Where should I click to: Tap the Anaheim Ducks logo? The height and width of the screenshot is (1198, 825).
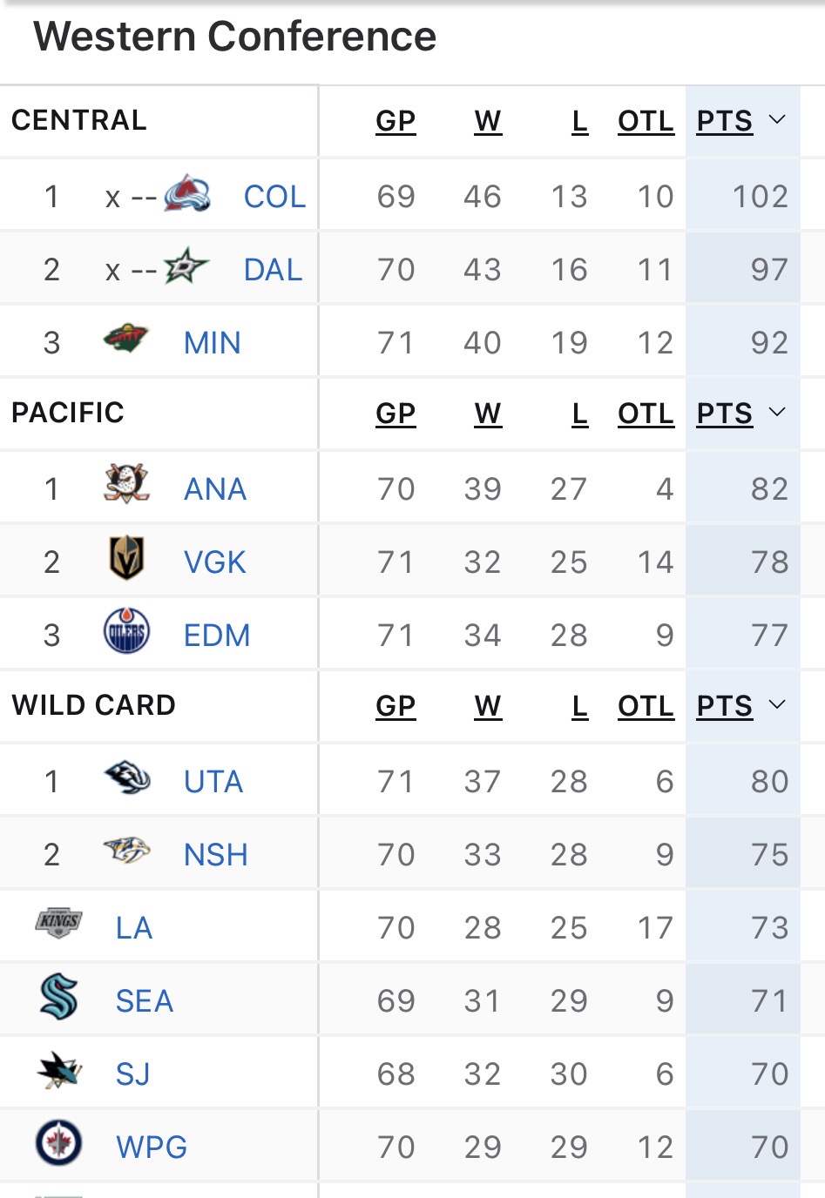pos(126,484)
